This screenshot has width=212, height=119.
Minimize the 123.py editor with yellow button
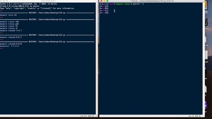(104, 1)
